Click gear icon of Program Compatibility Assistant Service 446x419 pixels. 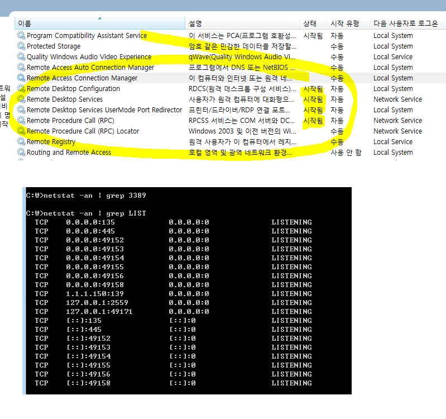pyautogui.click(x=21, y=35)
